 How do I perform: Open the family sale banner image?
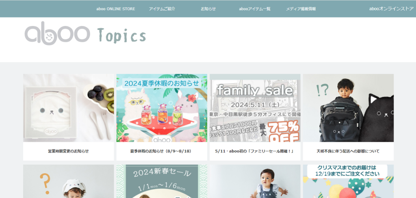(x=255, y=108)
